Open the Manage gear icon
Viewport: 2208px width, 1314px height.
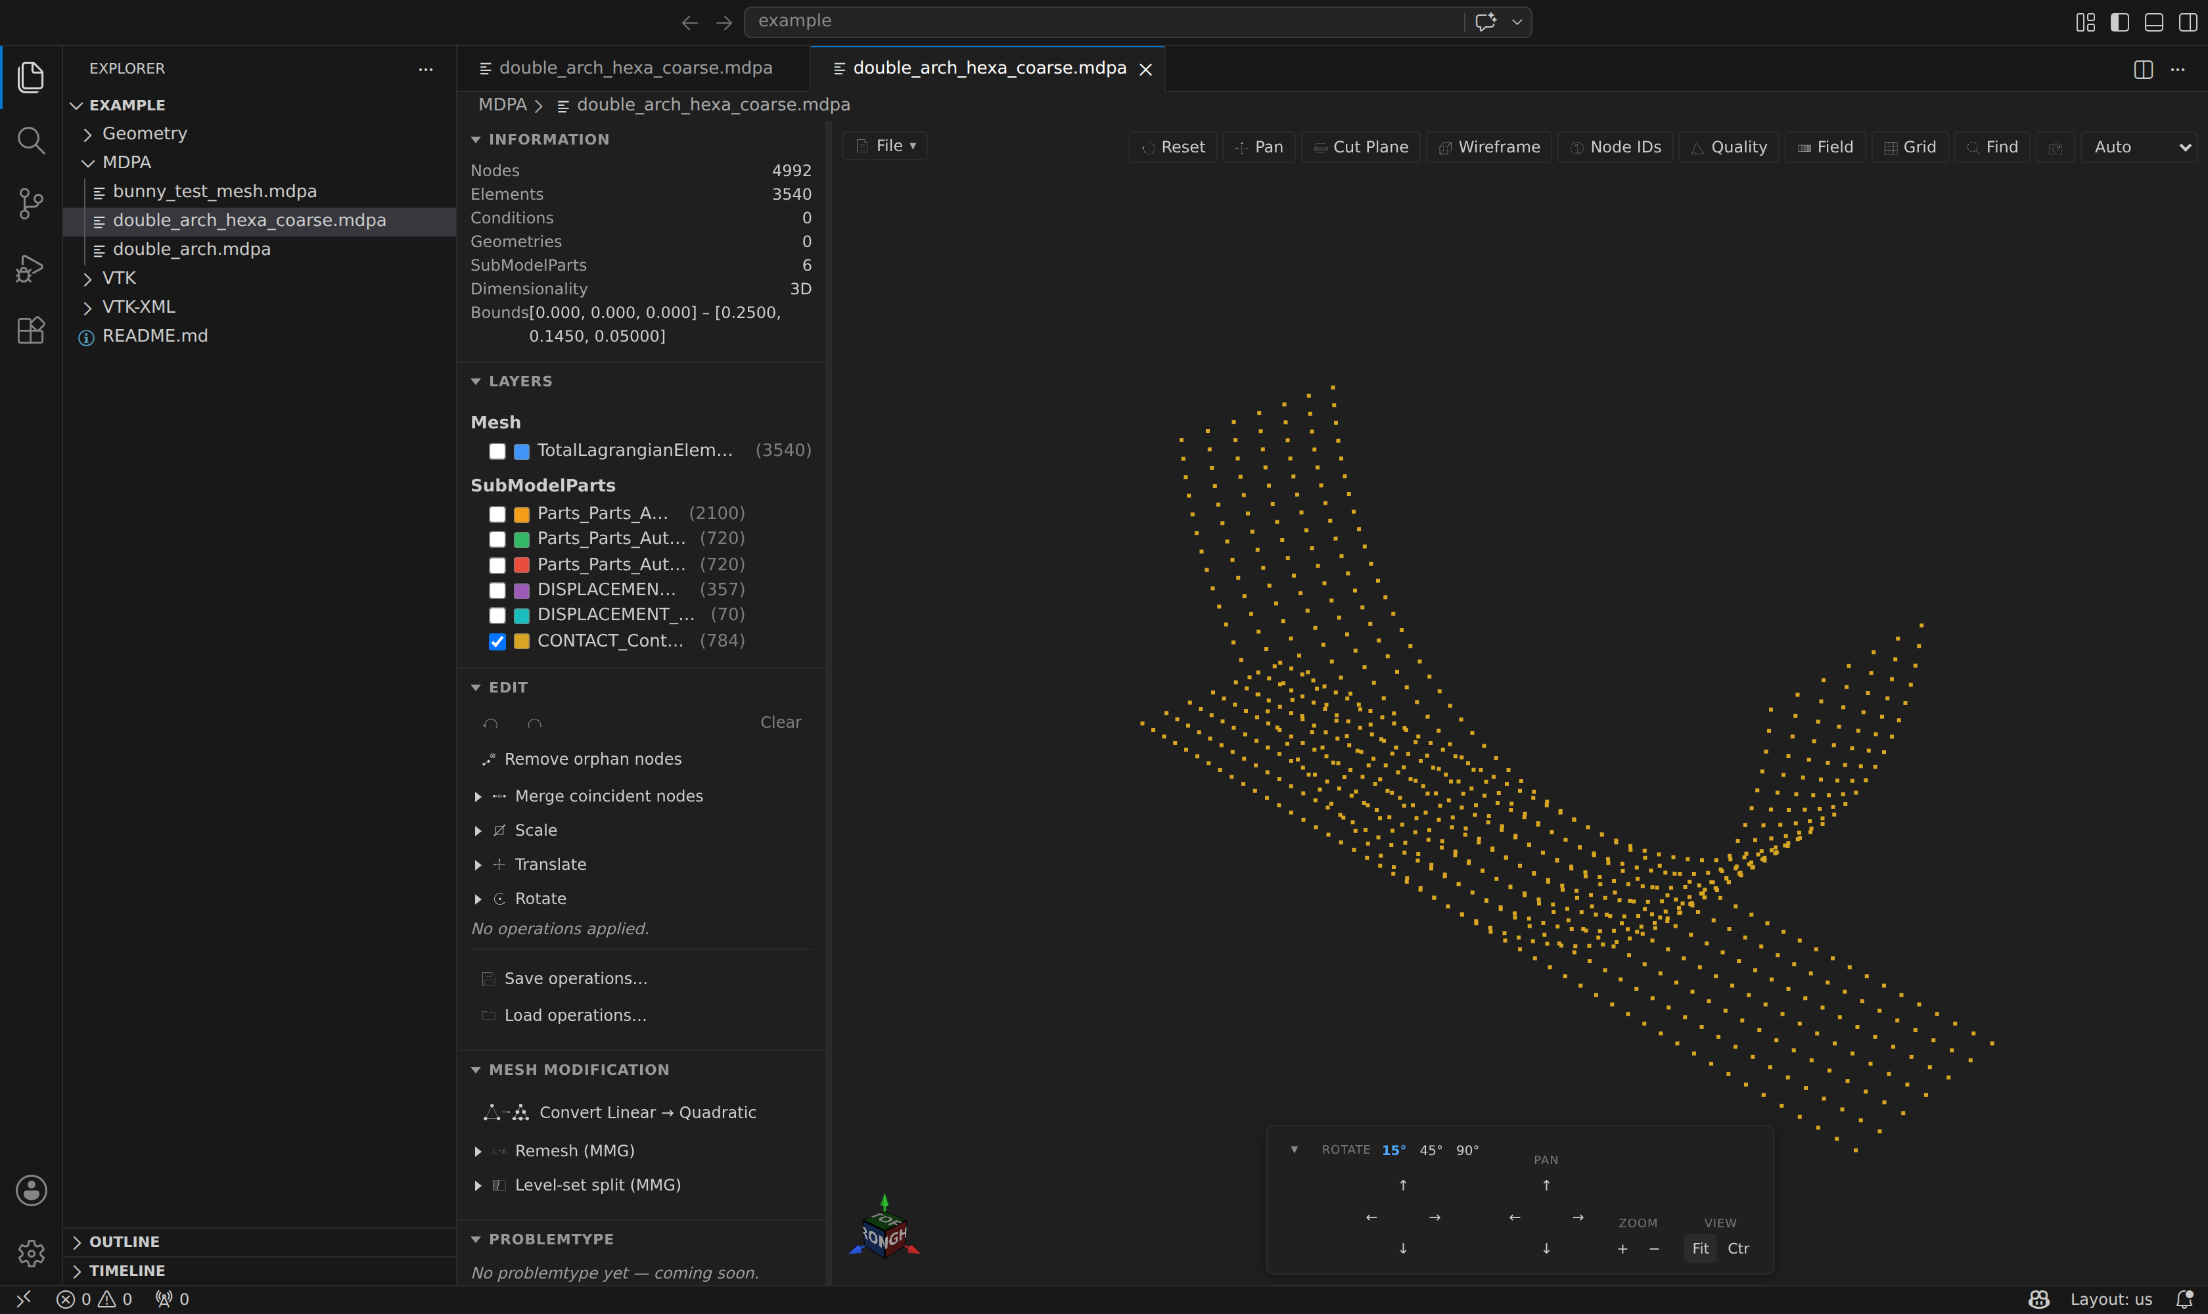[x=31, y=1253]
